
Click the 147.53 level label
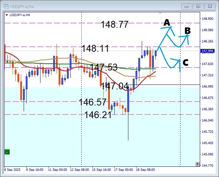(104, 67)
